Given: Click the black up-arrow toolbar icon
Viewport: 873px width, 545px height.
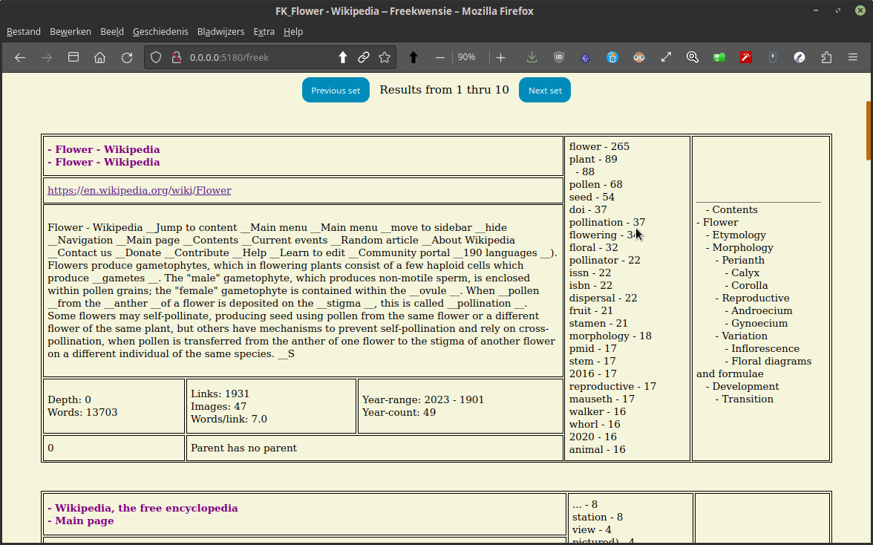Looking at the screenshot, I should click(413, 57).
